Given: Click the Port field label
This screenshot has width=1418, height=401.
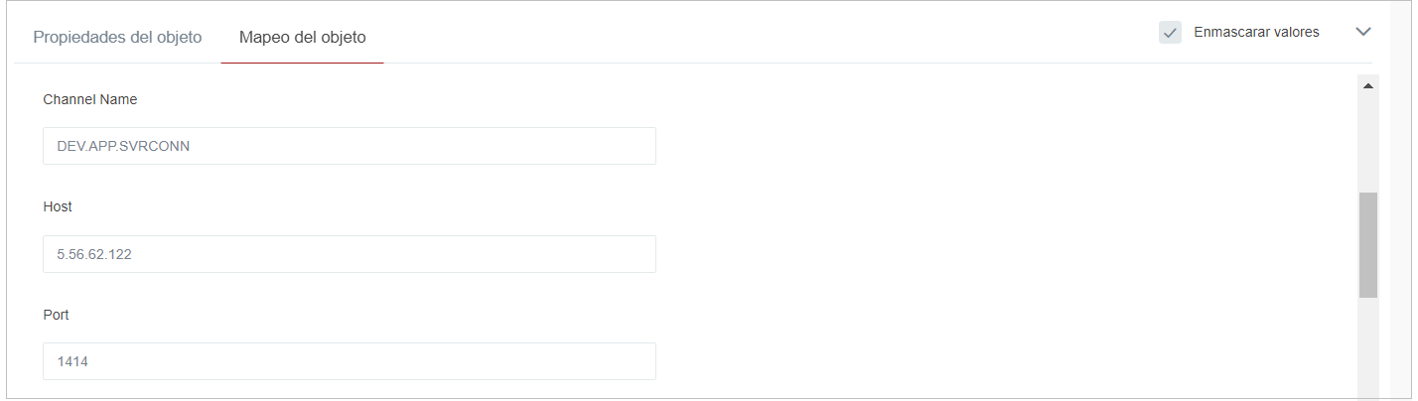Looking at the screenshot, I should [57, 315].
